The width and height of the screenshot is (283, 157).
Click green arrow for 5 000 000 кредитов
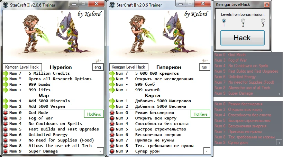[x=112, y=73]
